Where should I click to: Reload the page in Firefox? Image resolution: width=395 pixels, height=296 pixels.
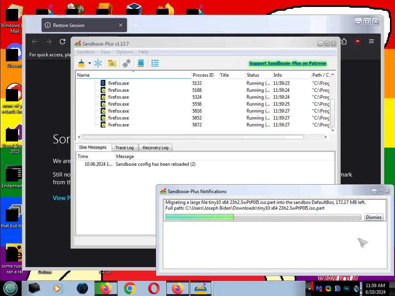point(62,42)
